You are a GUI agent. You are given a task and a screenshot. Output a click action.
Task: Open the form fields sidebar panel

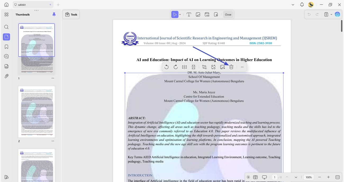tap(6, 66)
